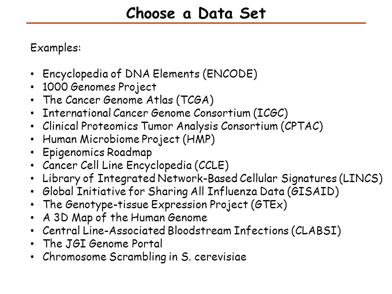392x294 pixels.
Task: Select the 'Examples:' label text
Action: 56,47
